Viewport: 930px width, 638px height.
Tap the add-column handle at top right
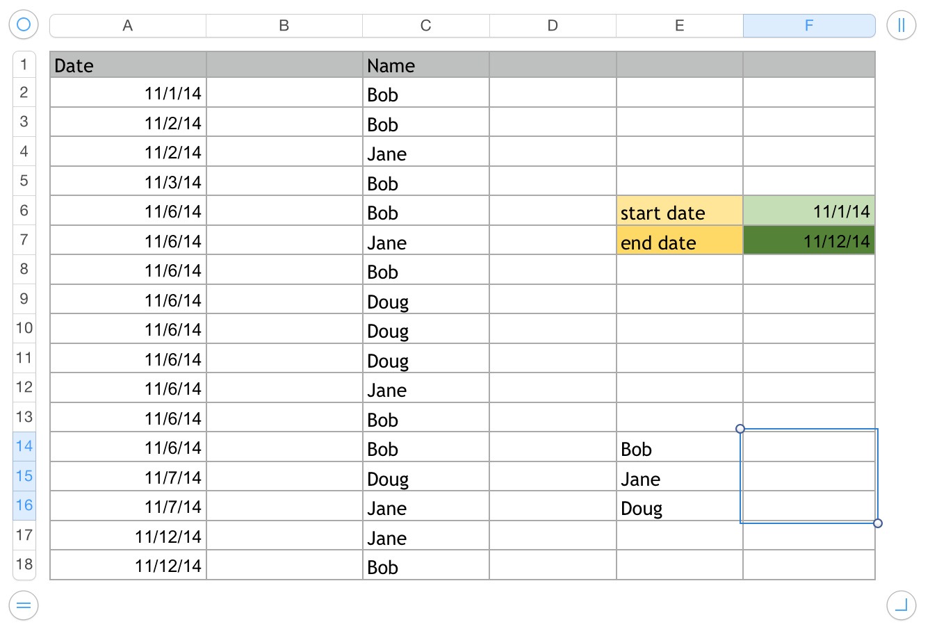click(901, 24)
